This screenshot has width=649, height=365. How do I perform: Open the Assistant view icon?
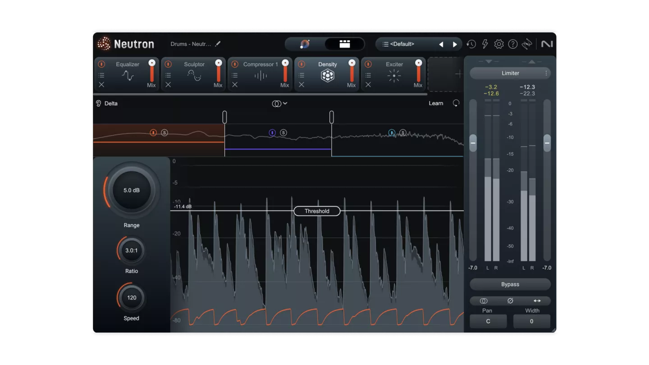click(305, 44)
